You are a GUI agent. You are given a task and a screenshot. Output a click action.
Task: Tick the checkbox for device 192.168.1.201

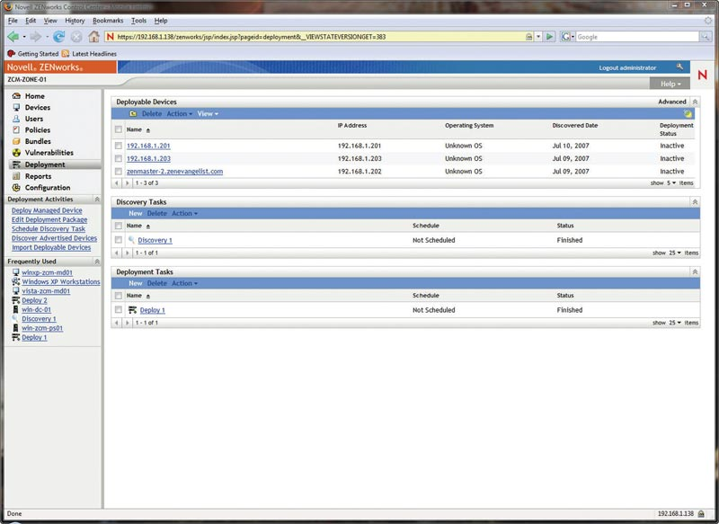coord(119,146)
